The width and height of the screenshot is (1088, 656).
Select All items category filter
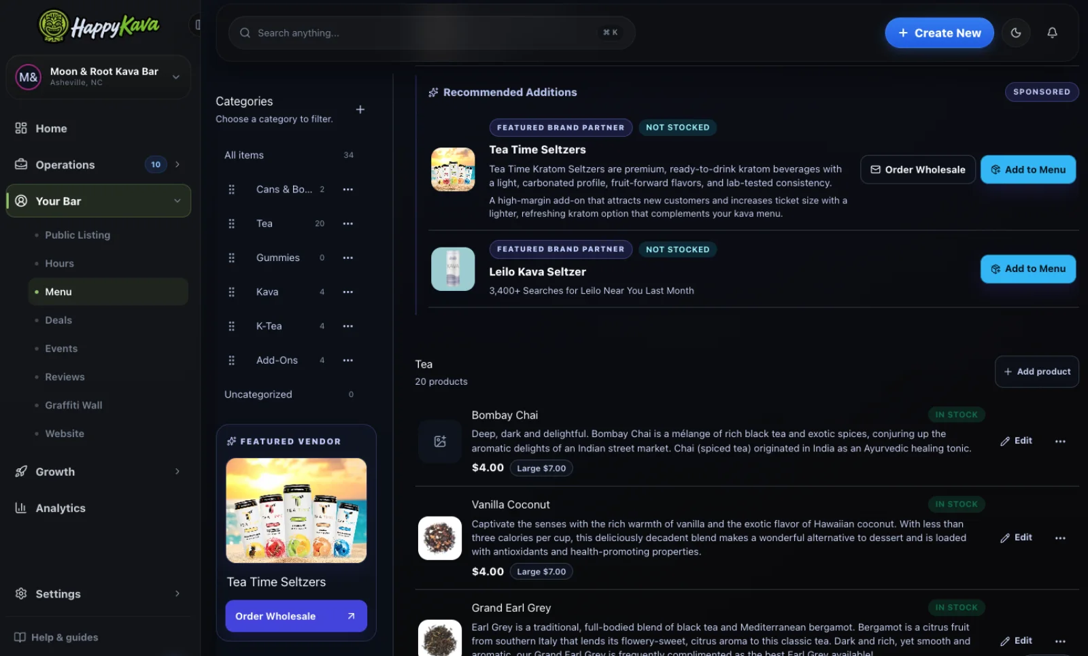tap(289, 155)
